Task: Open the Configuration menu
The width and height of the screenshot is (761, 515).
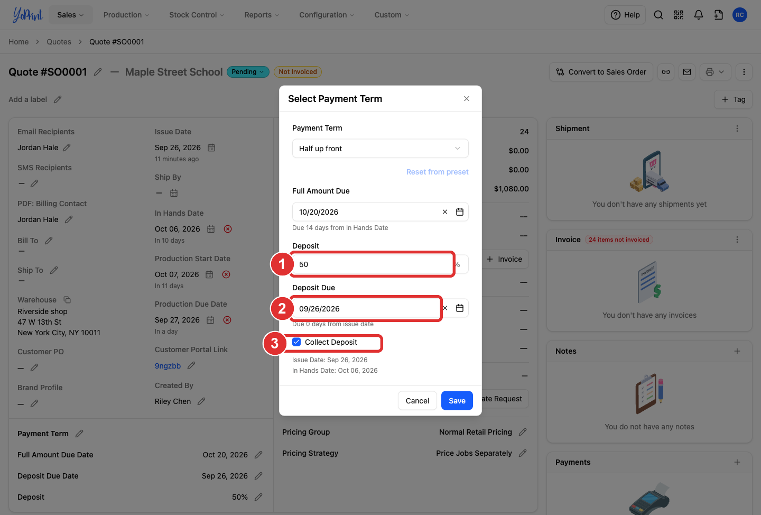Action: click(327, 15)
